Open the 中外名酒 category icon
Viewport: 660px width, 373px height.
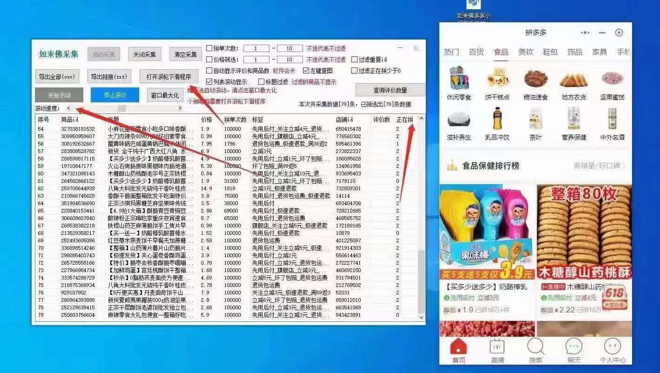(612, 119)
